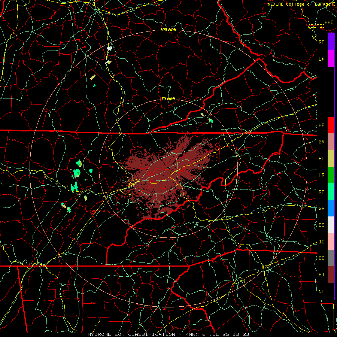Click the UK legend label
Viewport: 337px width, 337px height.
pyautogui.click(x=321, y=59)
